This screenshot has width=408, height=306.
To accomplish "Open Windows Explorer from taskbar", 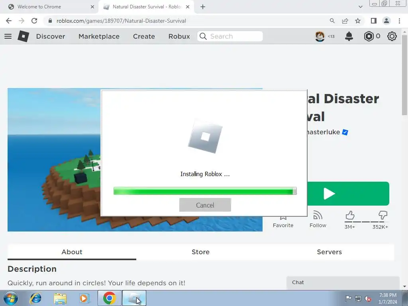I will point(60,298).
